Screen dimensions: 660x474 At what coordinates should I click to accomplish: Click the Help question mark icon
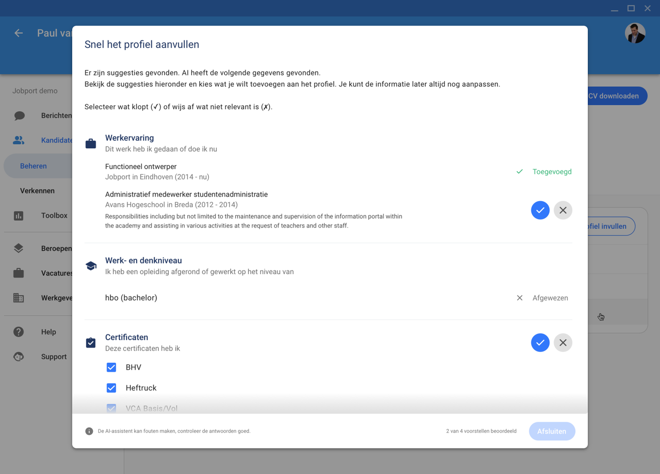(x=19, y=332)
